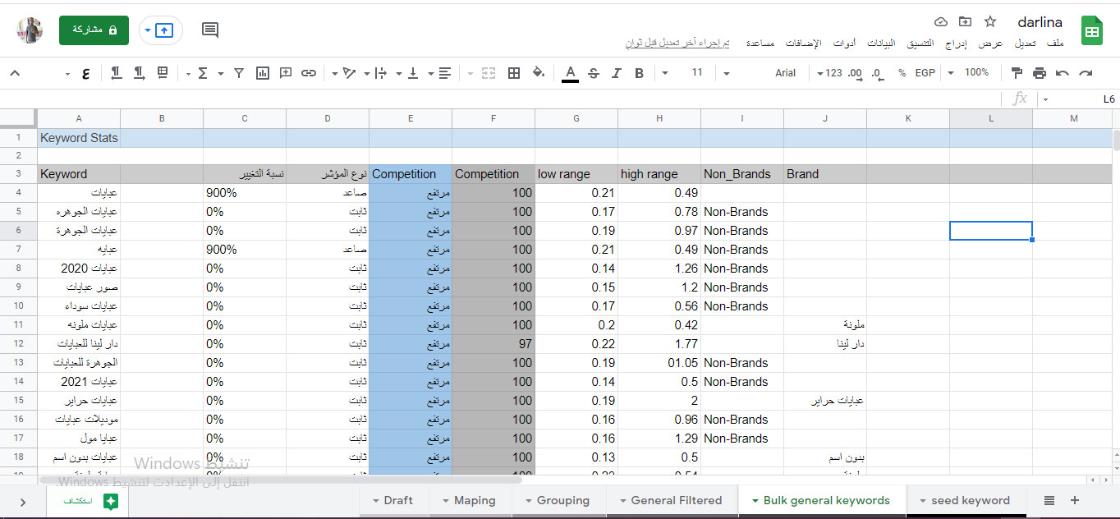
Task: Switch to the Grouping sheet tab
Action: (x=565, y=499)
